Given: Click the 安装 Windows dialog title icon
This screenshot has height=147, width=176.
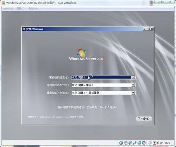Looking at the screenshot, I should (x=24, y=29).
